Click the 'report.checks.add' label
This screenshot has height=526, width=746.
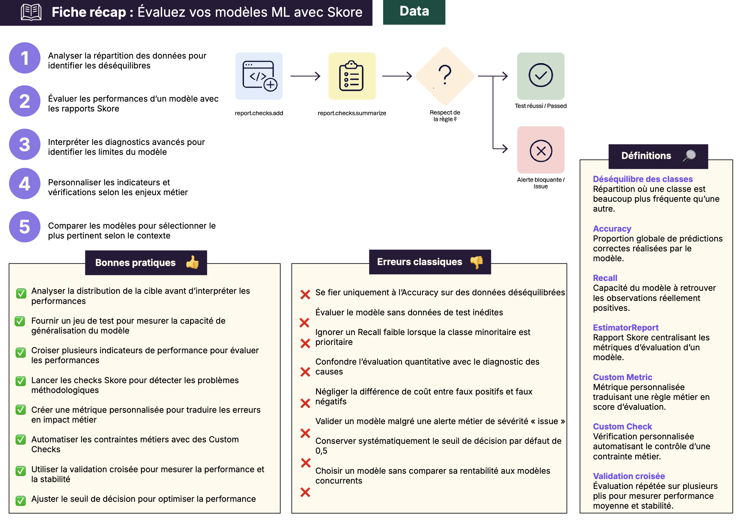tap(259, 113)
